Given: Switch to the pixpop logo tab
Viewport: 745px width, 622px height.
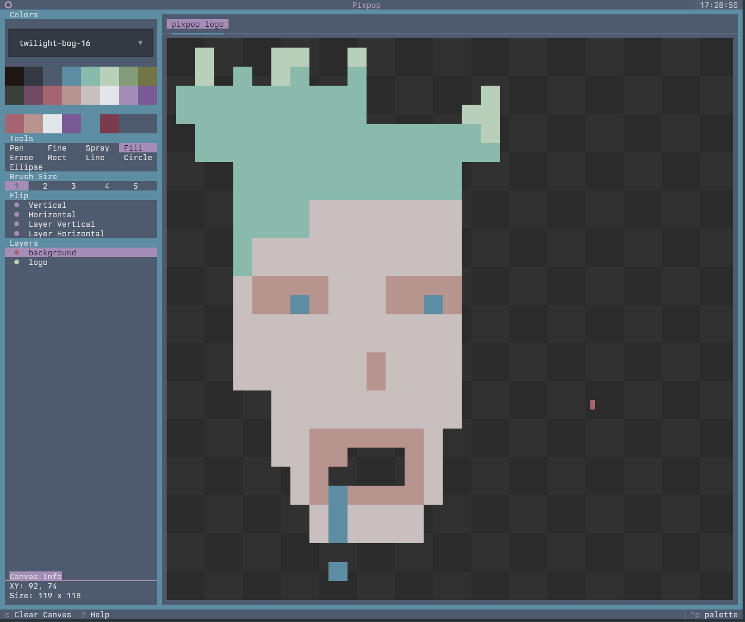Looking at the screenshot, I should [198, 24].
